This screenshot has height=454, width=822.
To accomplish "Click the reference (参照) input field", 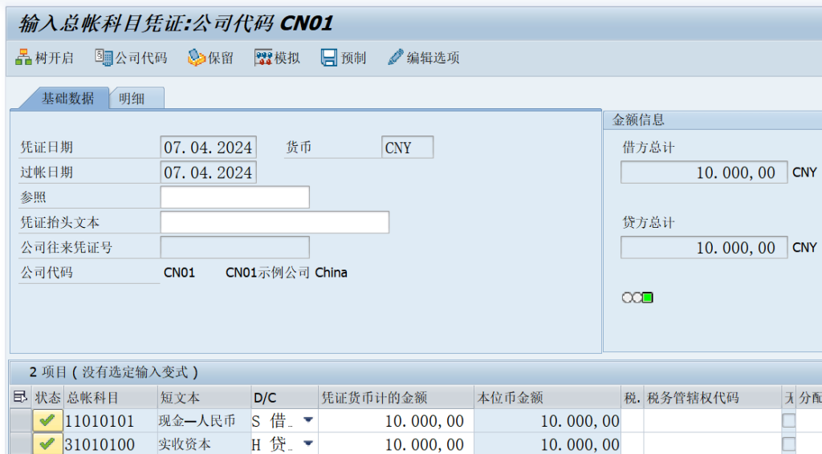I will pos(235,197).
